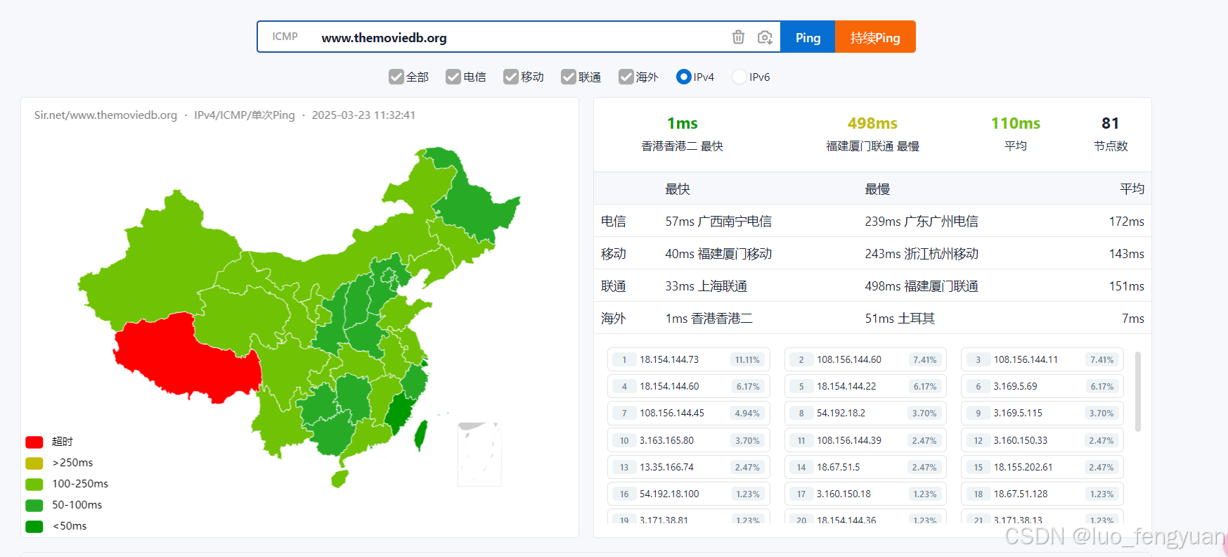Select 243ms 浙江杭州移动 cell
The image size is (1228, 557).
click(922, 254)
